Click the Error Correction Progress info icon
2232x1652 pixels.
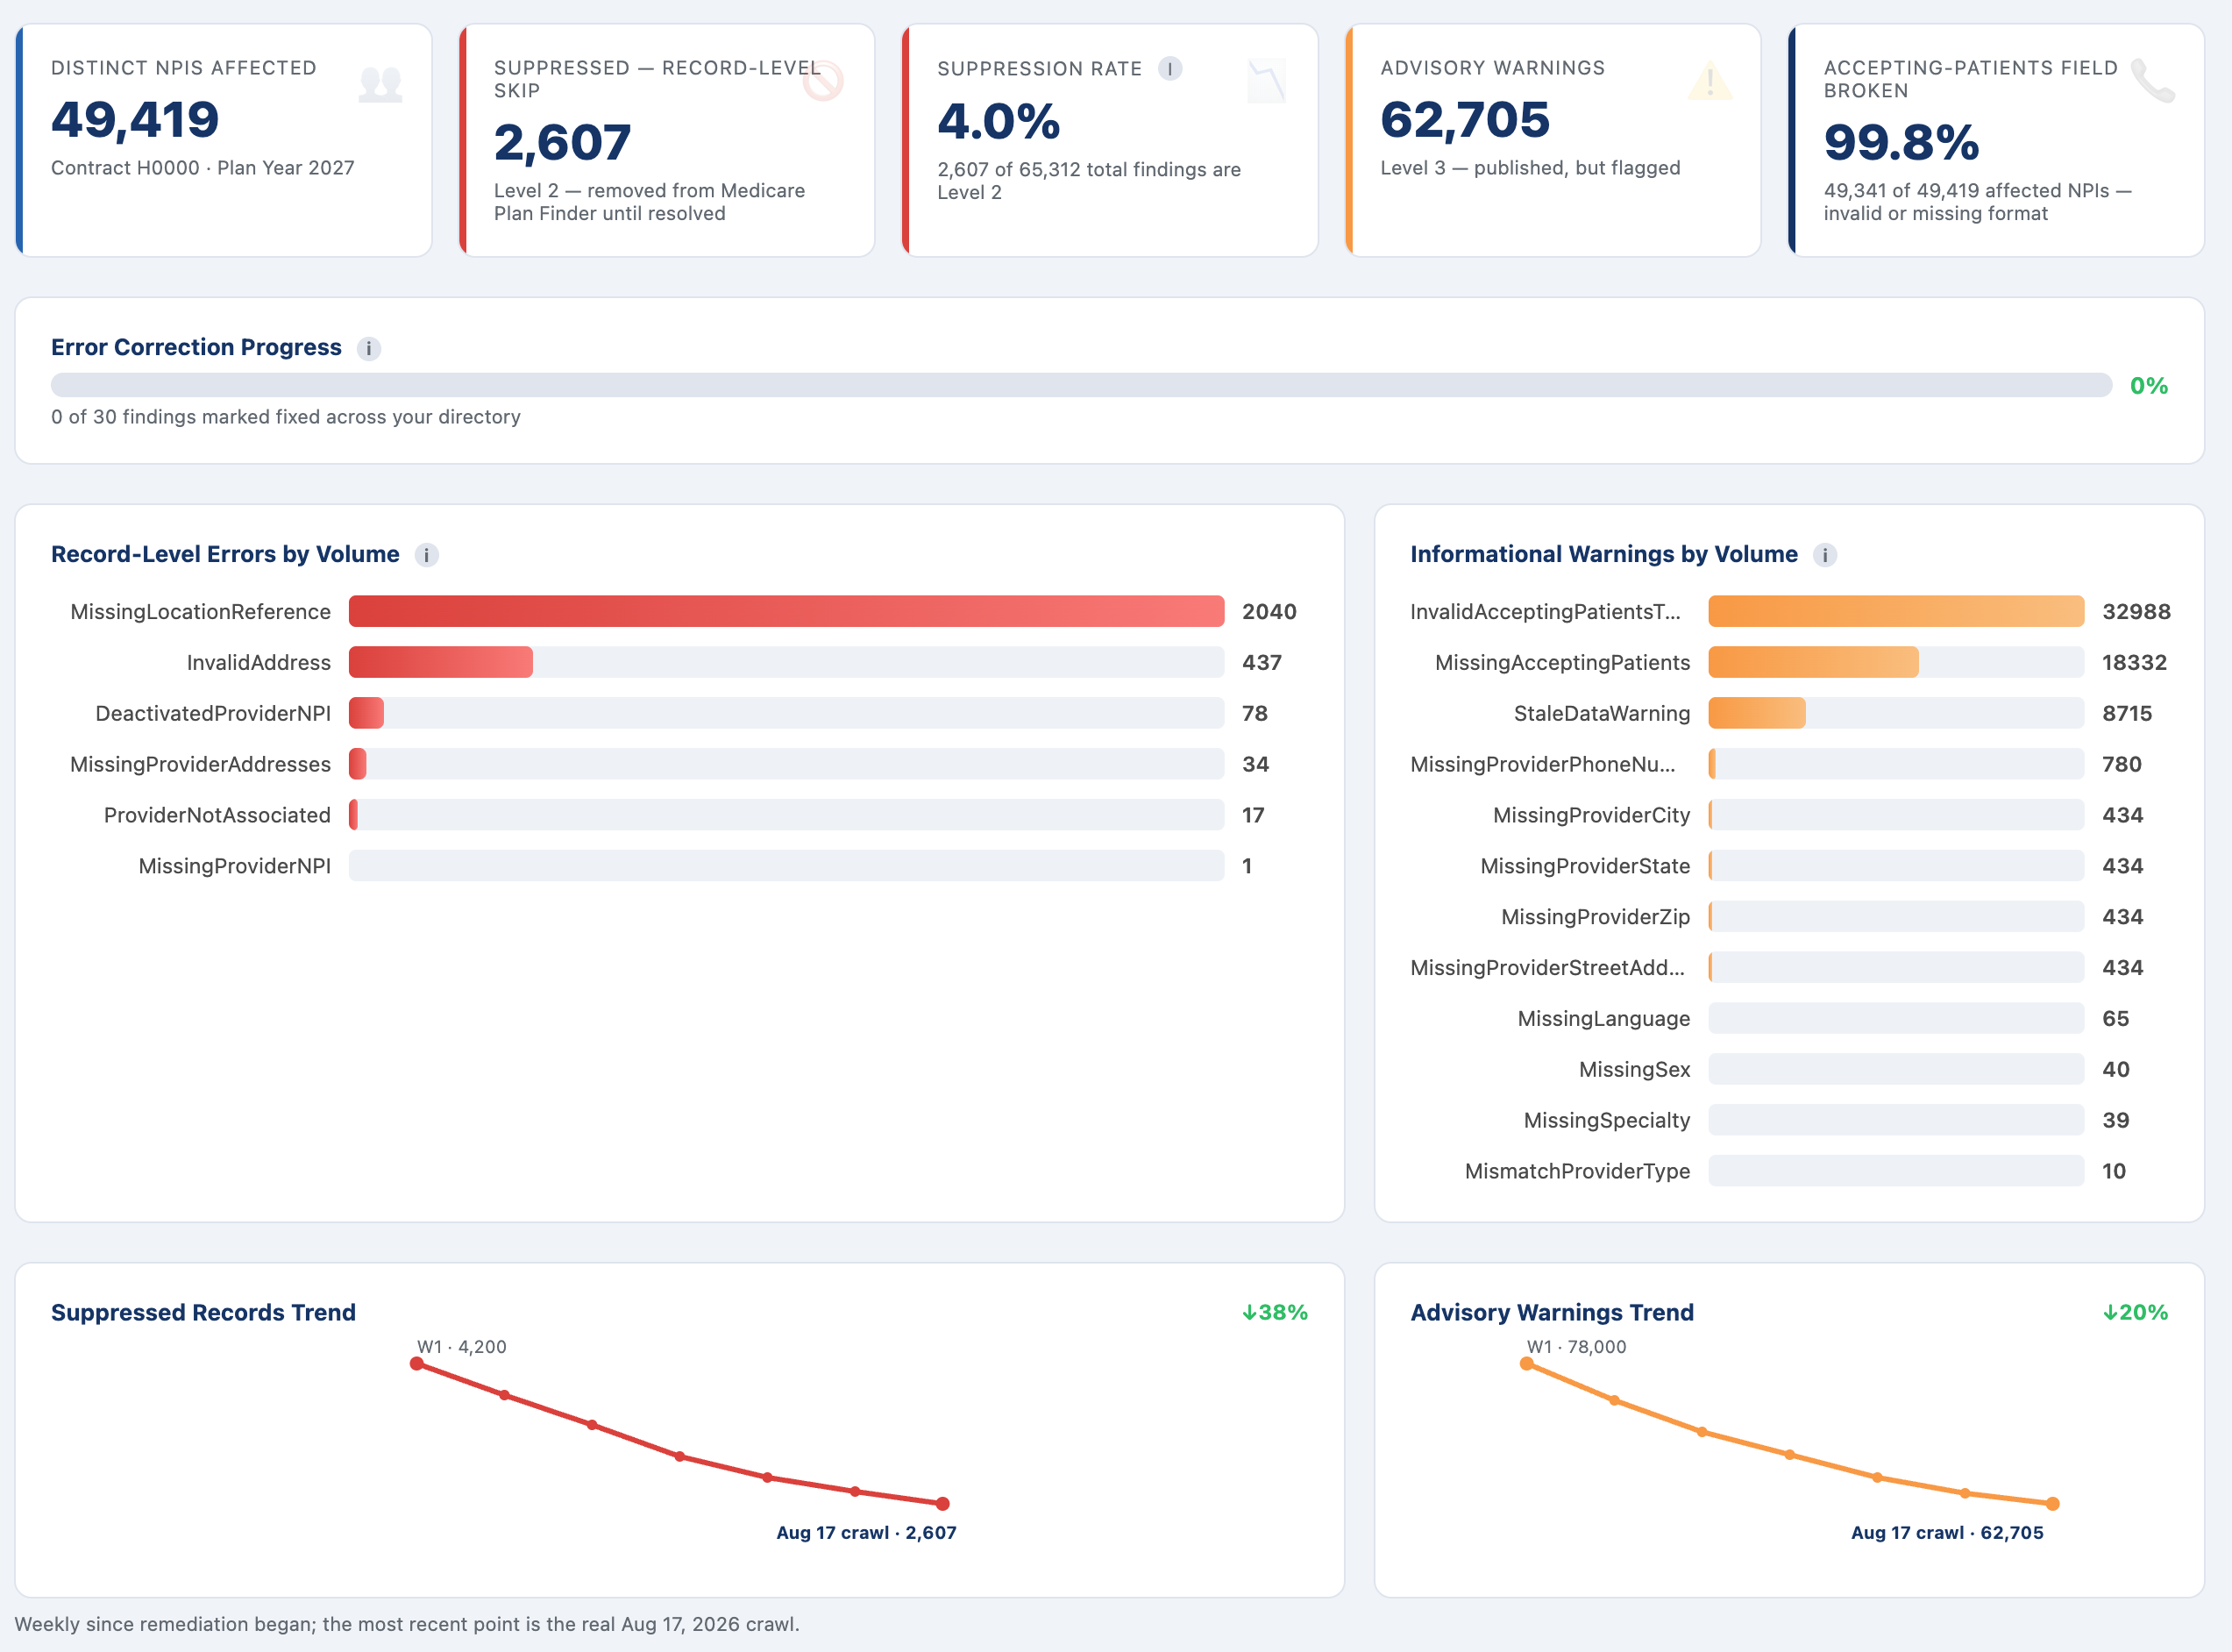pos(369,348)
